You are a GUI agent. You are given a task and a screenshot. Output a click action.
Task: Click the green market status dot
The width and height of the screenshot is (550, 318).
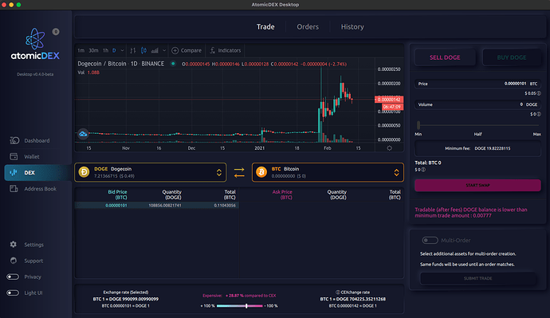[173, 64]
